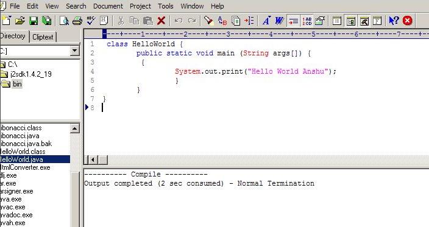
Task: Toggle Auto Indent button
Action: pyautogui.click(x=293, y=21)
